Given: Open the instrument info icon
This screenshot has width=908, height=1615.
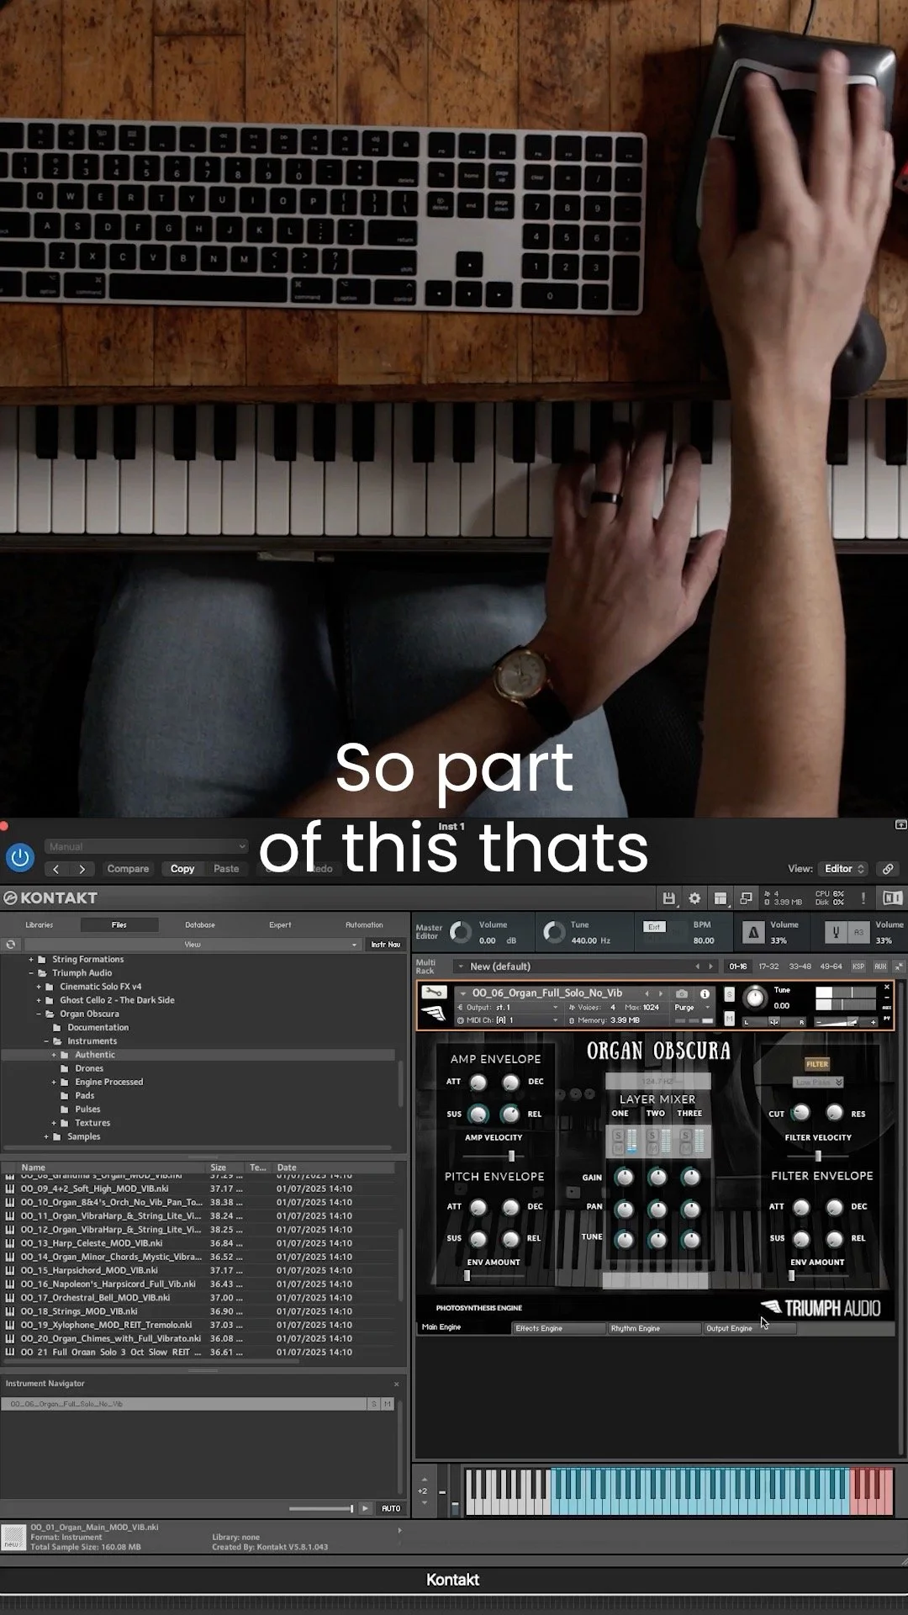Looking at the screenshot, I should [x=705, y=993].
